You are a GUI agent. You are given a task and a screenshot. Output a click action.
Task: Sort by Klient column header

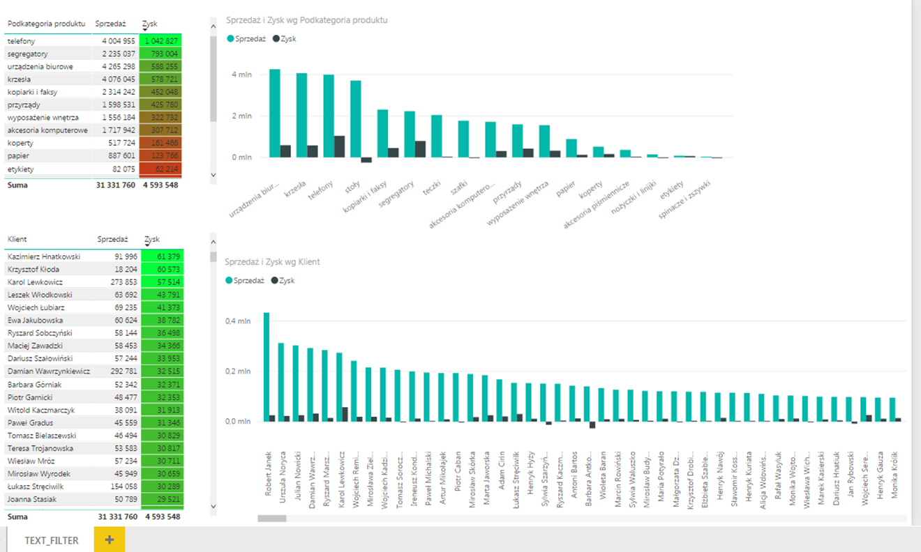[x=17, y=239]
